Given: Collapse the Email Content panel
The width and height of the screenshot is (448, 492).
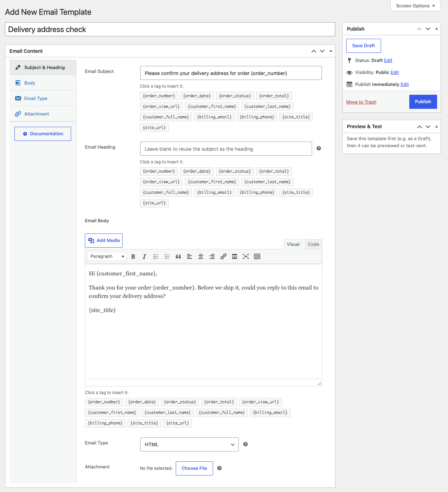Looking at the screenshot, I should click(x=331, y=51).
